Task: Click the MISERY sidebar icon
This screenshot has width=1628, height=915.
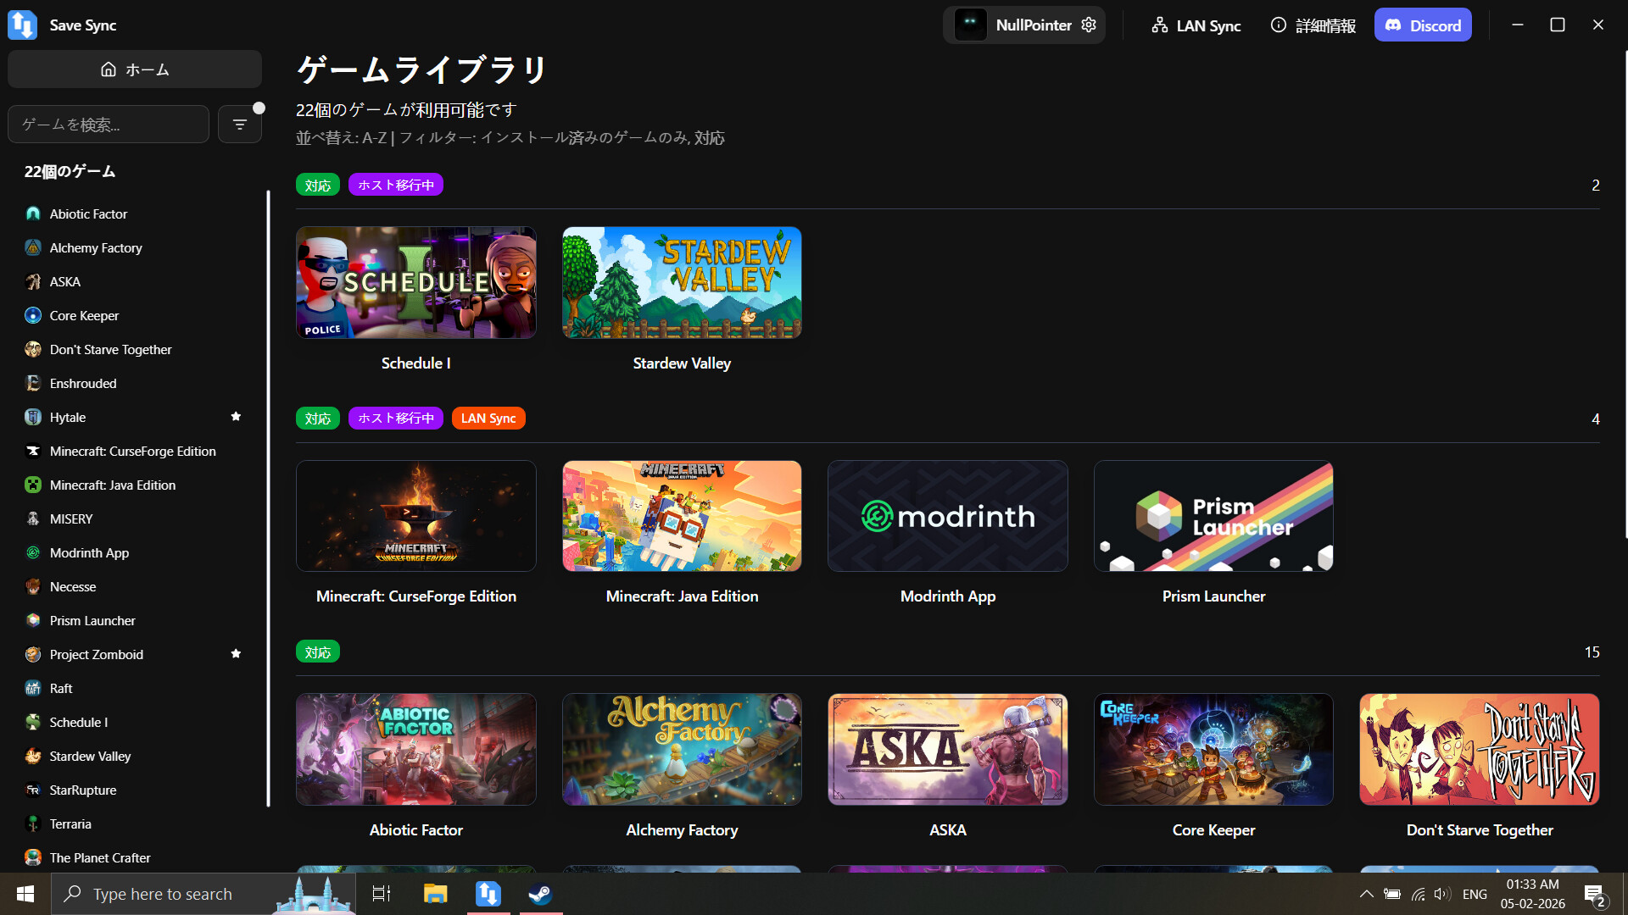Action: pos(33,518)
